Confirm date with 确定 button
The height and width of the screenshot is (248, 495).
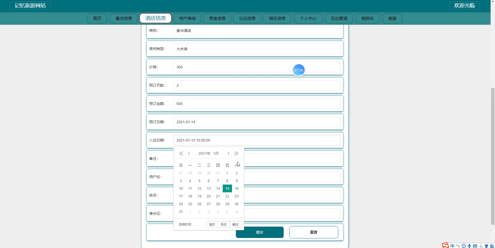coord(235,225)
